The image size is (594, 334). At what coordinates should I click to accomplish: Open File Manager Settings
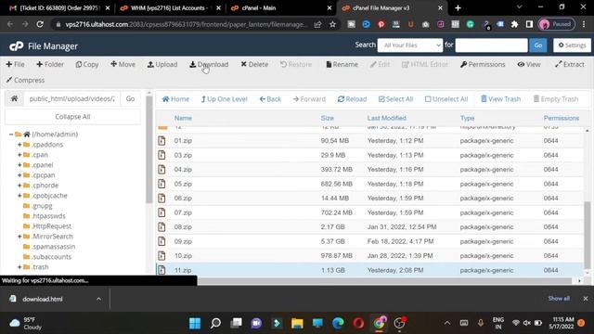tap(572, 45)
